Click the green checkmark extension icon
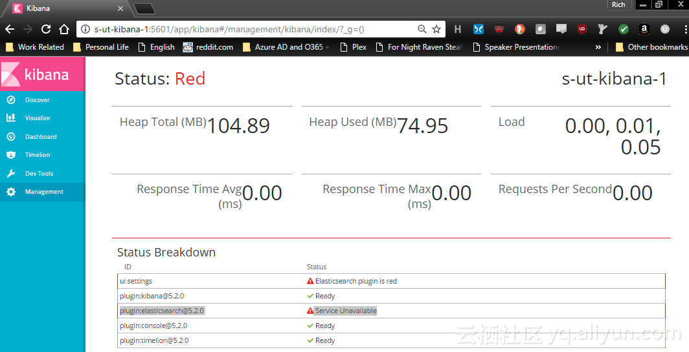Image resolution: width=689 pixels, height=352 pixels. click(x=624, y=29)
